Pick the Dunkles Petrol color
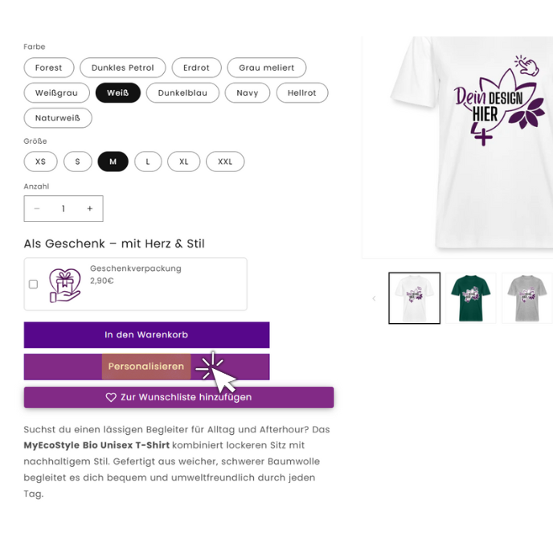 pyautogui.click(x=123, y=68)
